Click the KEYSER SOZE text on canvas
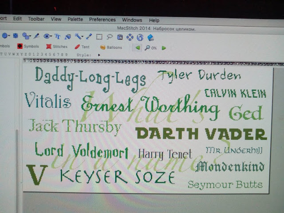 [x=118, y=177]
